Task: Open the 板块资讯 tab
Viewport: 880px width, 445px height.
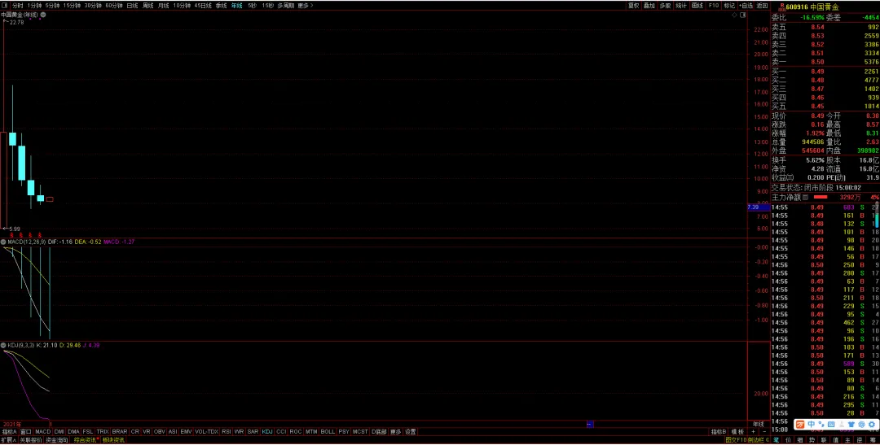Action: pos(112,440)
